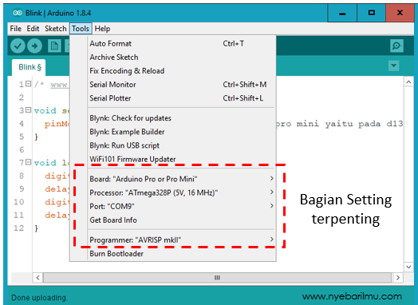Click line number 12 in the gutter

click(18, 228)
